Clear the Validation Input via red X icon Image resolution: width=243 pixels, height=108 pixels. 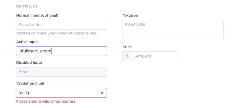(x=102, y=93)
